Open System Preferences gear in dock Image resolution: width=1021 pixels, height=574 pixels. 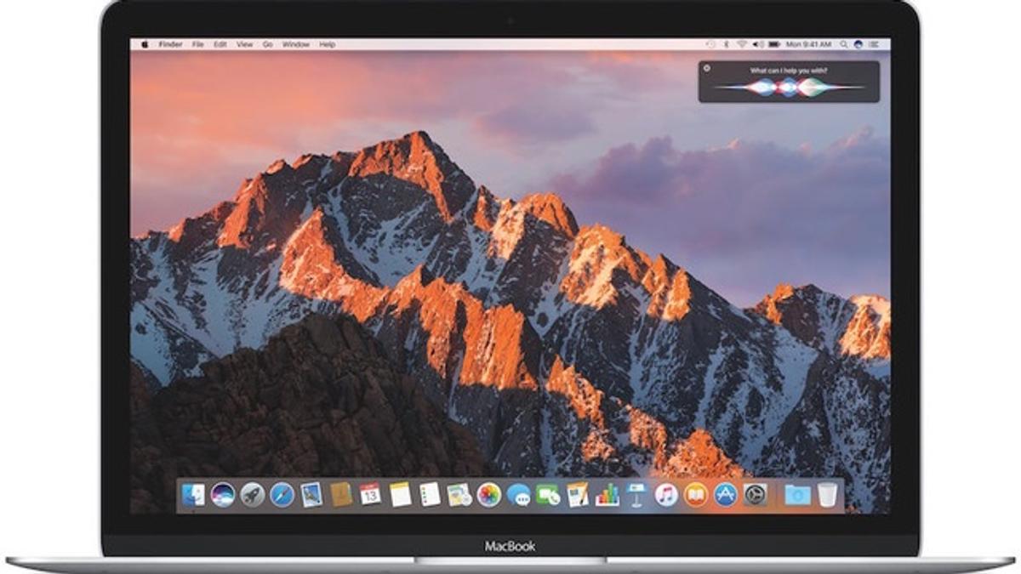[755, 494]
